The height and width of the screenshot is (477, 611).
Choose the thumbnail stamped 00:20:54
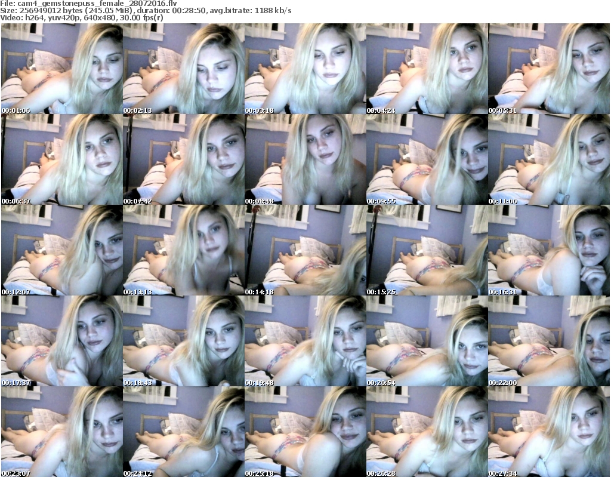point(427,341)
